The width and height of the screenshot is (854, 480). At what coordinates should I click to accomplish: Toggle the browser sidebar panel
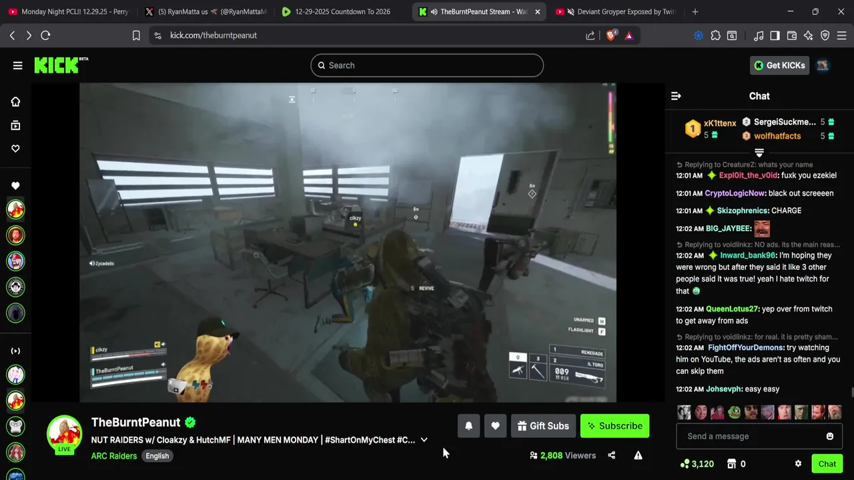point(775,35)
